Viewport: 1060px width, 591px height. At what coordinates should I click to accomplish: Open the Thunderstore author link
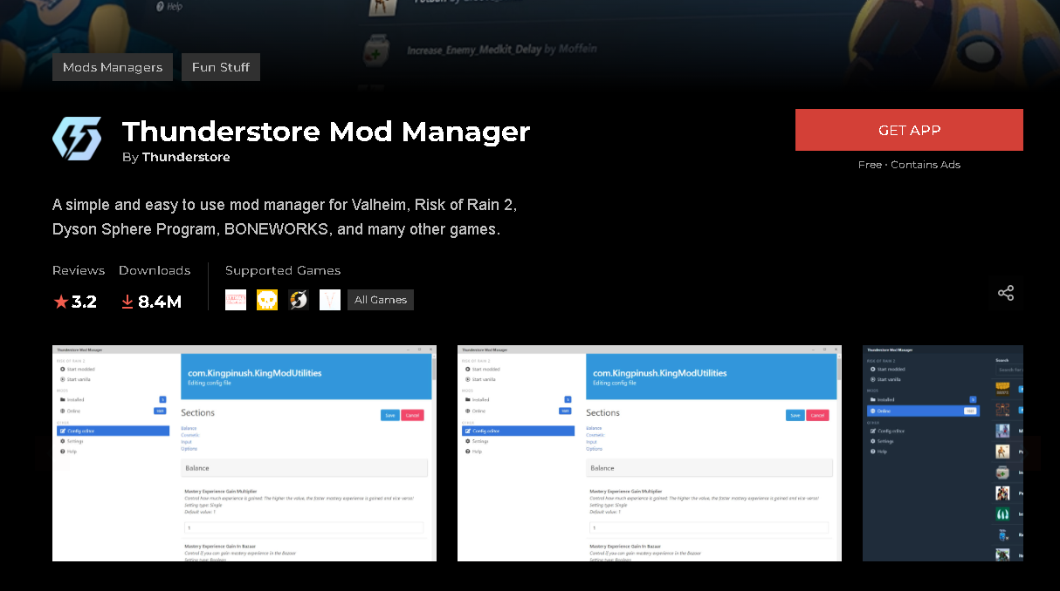(186, 157)
